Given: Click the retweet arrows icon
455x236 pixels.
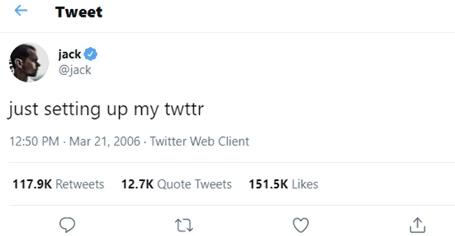Looking at the screenshot, I should 184,225.
